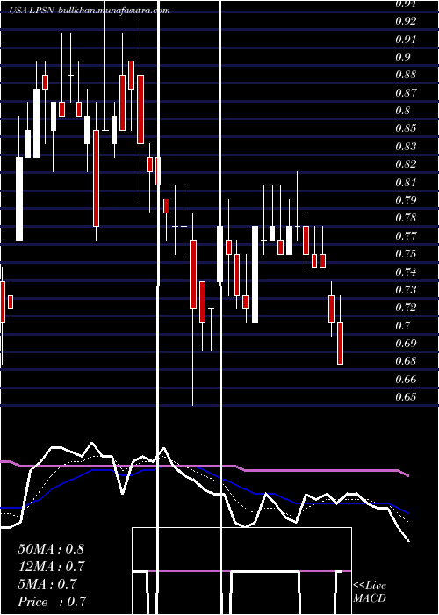
Task: Click the 12MA : 0.7 readout
Action: pos(51,567)
